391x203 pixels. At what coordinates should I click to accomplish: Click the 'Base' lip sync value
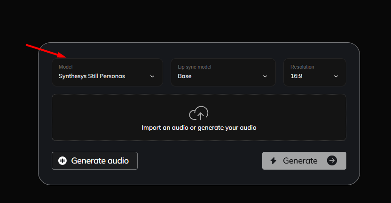[x=185, y=76]
